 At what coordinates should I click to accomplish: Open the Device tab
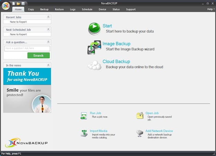tap(102, 9)
